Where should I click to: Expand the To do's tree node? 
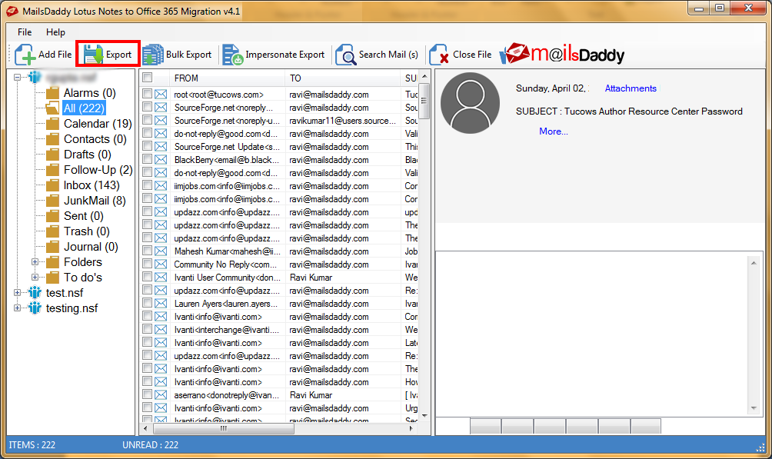click(35, 278)
